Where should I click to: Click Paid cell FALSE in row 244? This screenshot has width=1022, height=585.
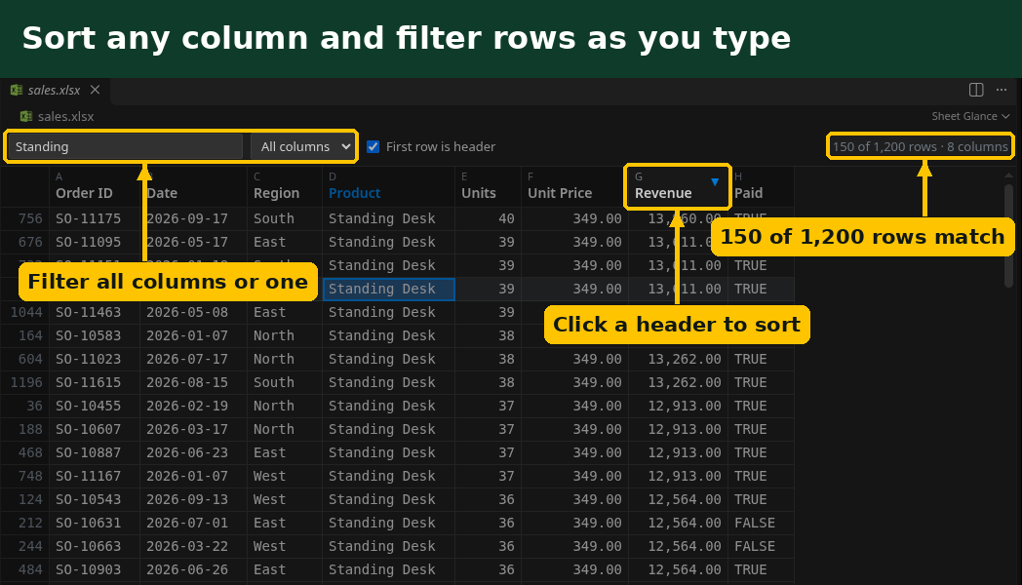click(x=761, y=547)
